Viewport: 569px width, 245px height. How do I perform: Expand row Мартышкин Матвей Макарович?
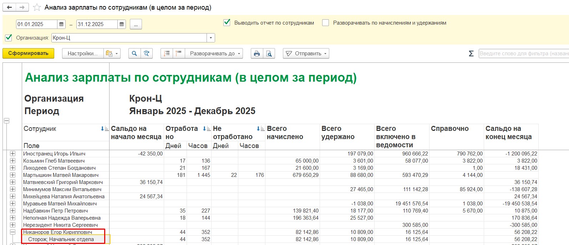[x=13, y=175]
